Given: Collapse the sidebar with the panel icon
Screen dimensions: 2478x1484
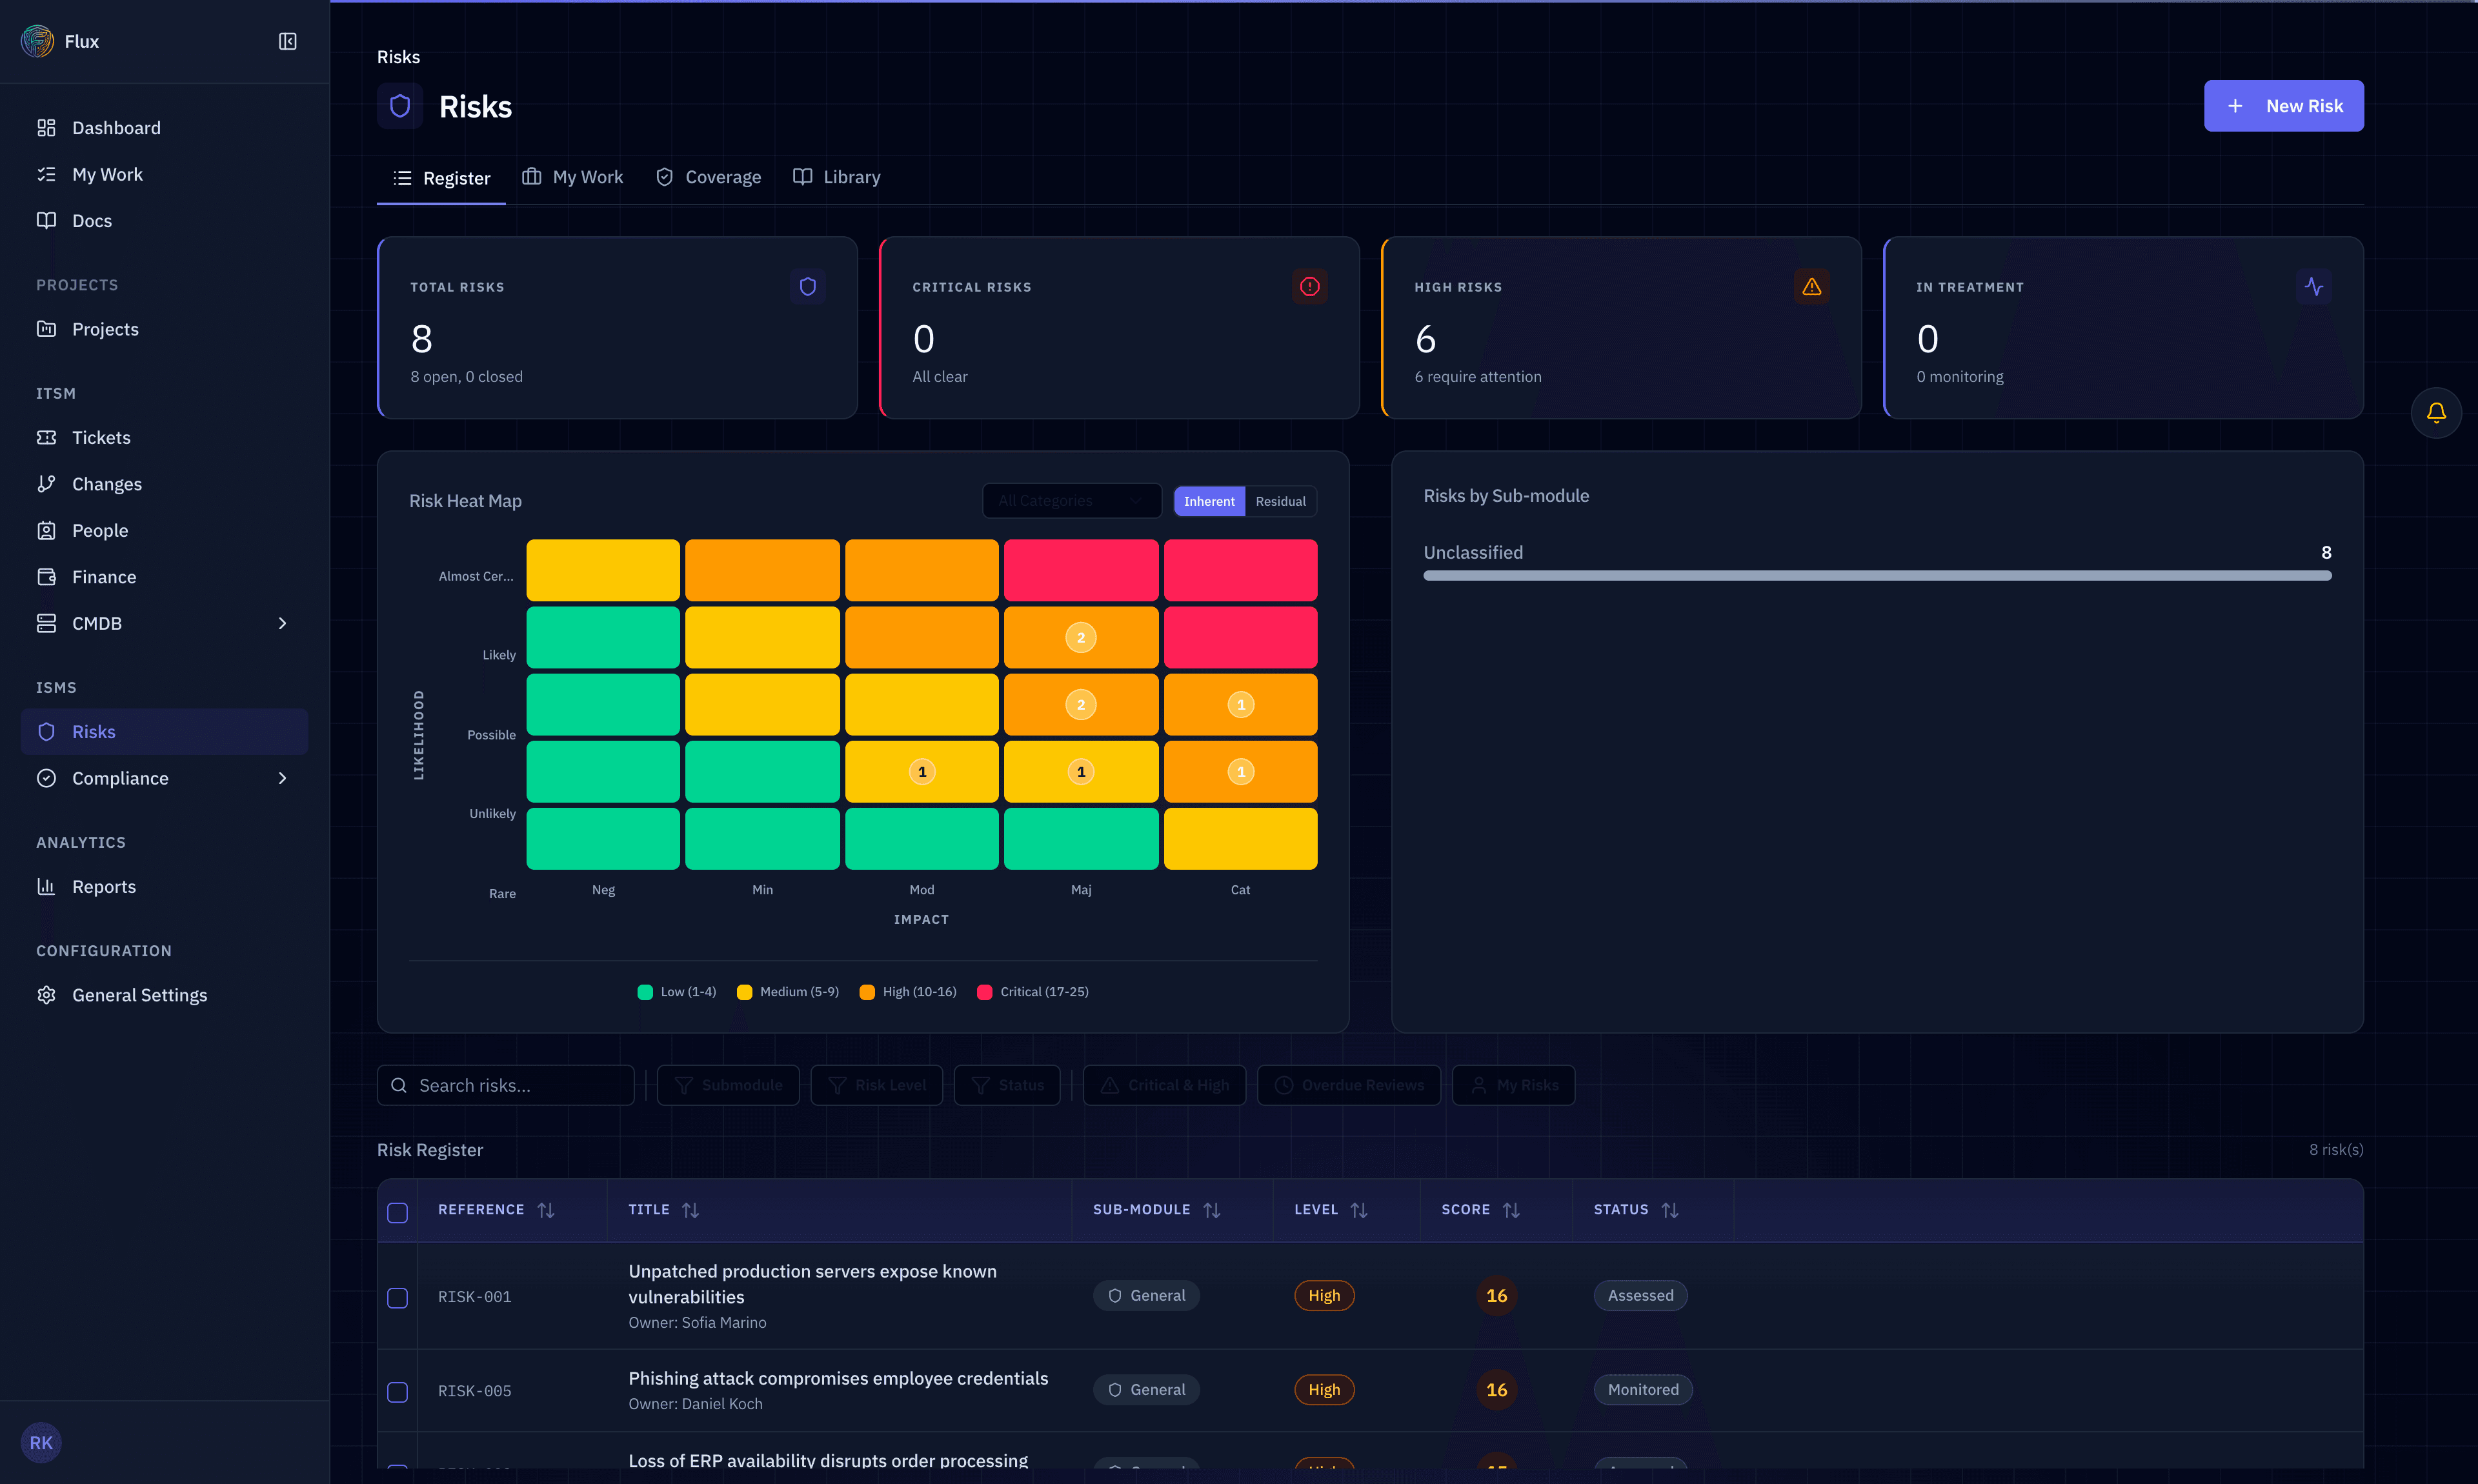Looking at the screenshot, I should 287,41.
